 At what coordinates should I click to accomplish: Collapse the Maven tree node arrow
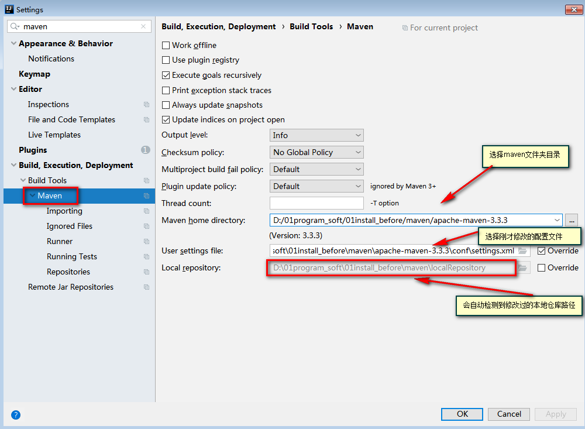coord(32,195)
